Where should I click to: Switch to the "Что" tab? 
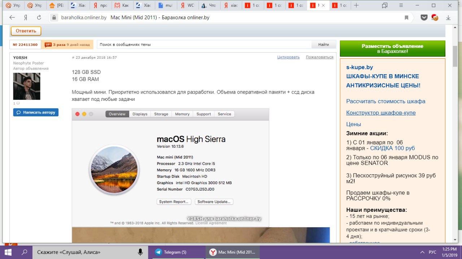[209, 5]
